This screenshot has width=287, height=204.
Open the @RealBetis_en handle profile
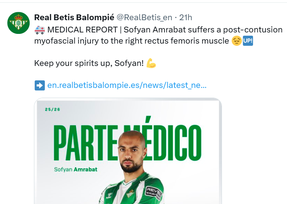(144, 17)
